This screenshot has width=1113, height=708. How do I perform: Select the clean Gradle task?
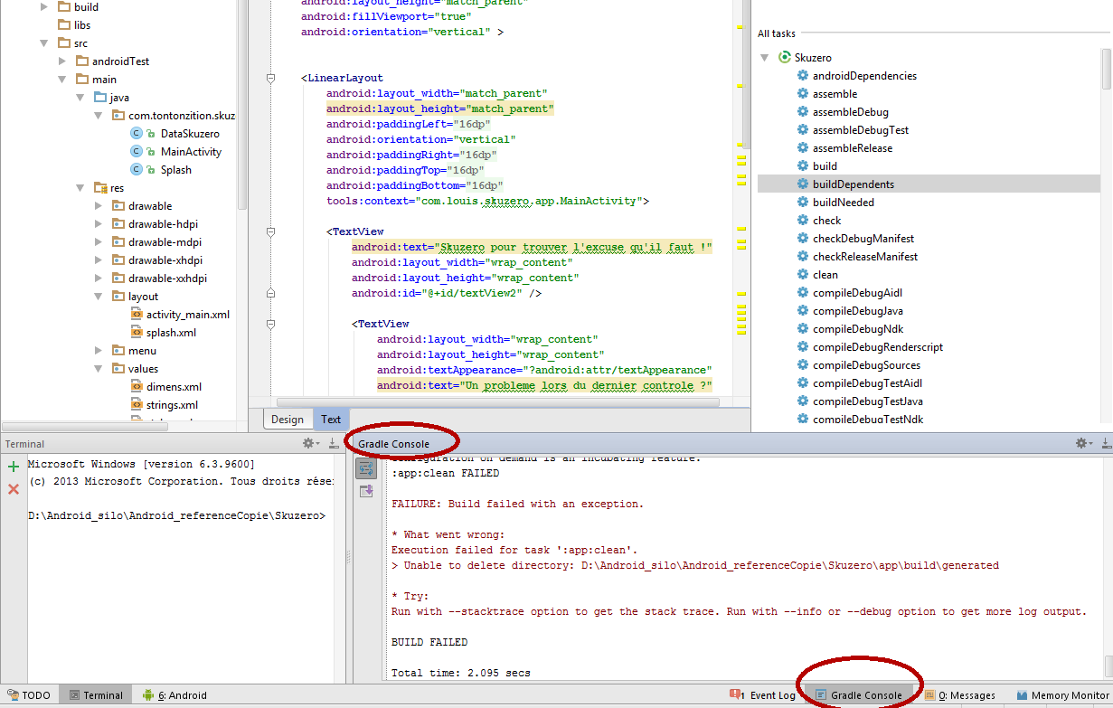pos(825,275)
